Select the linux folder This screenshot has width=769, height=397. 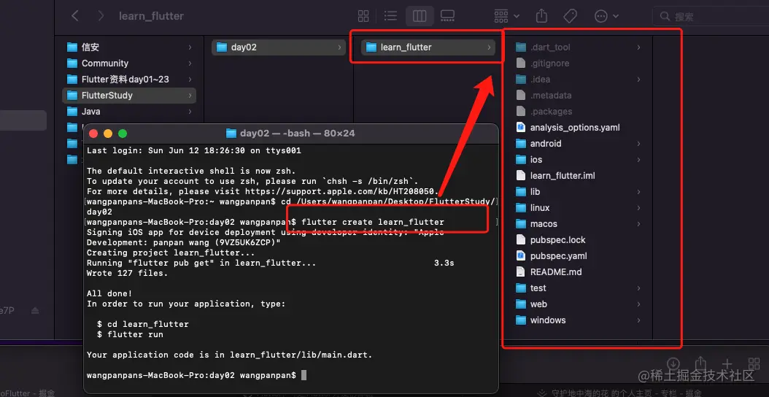[x=579, y=207]
